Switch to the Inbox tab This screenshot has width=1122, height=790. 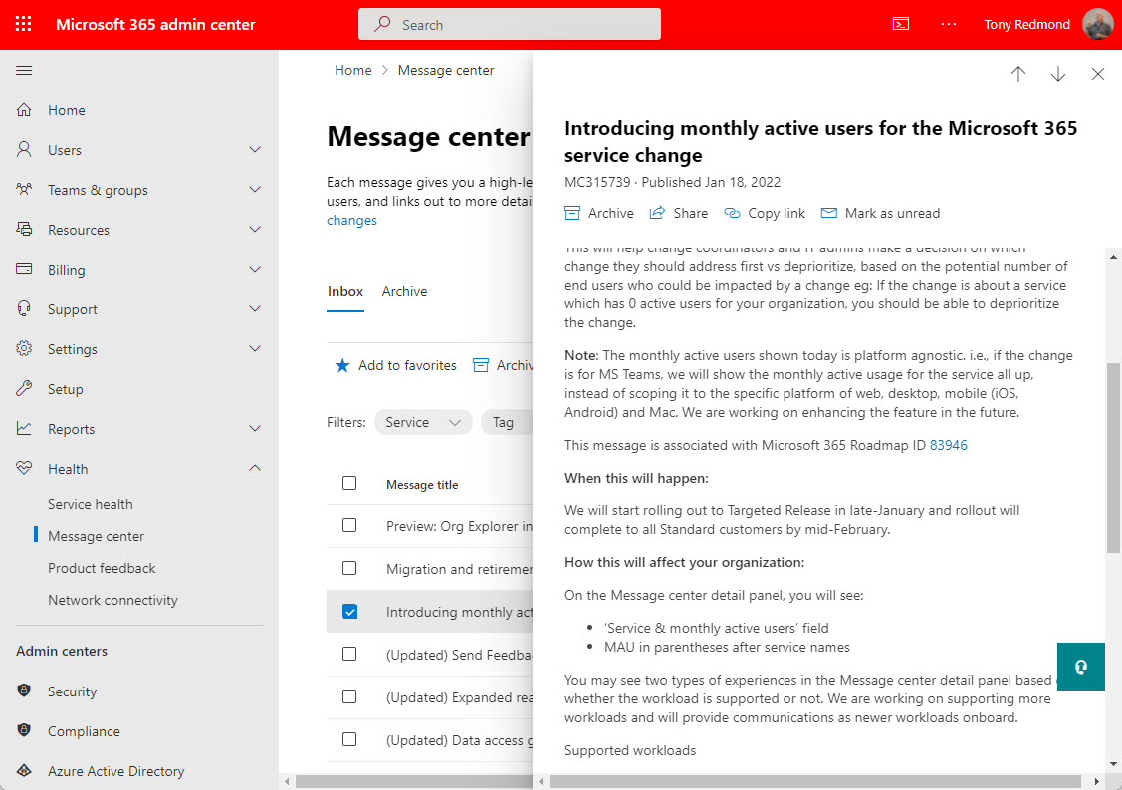pos(344,291)
